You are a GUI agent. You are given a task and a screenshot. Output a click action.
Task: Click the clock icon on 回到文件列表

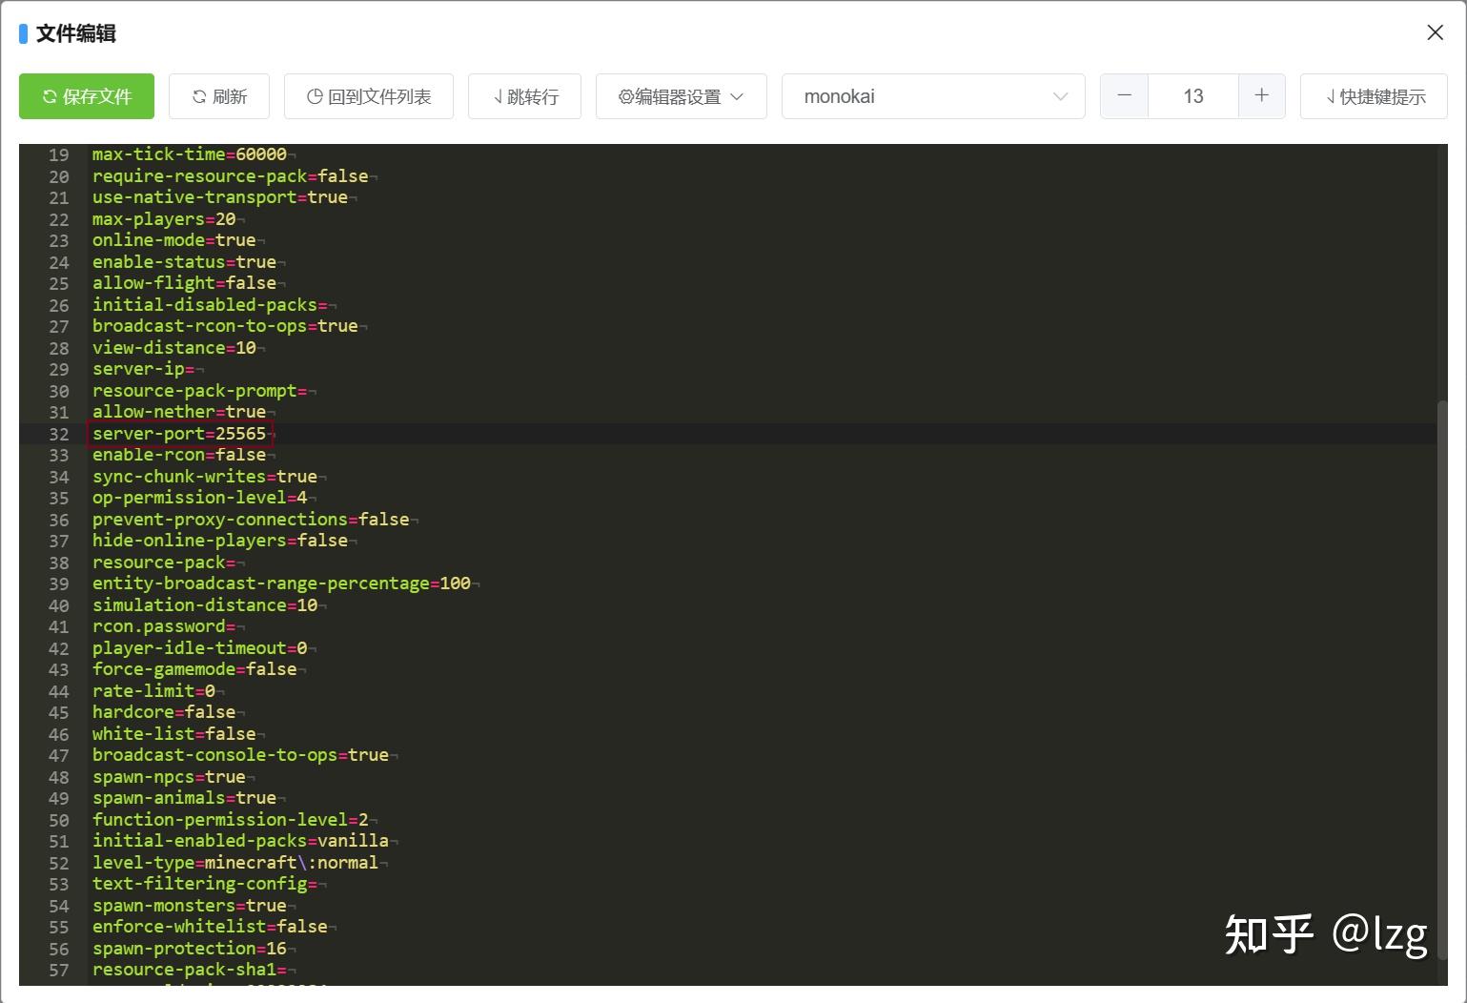315,96
